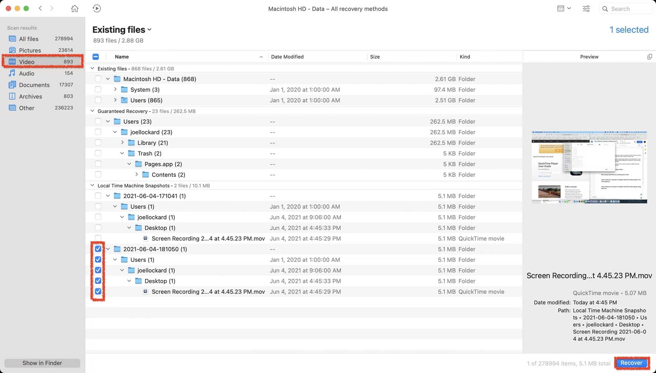This screenshot has width=656, height=373.
Task: Click the resume scan play icon
Action: [x=96, y=9]
